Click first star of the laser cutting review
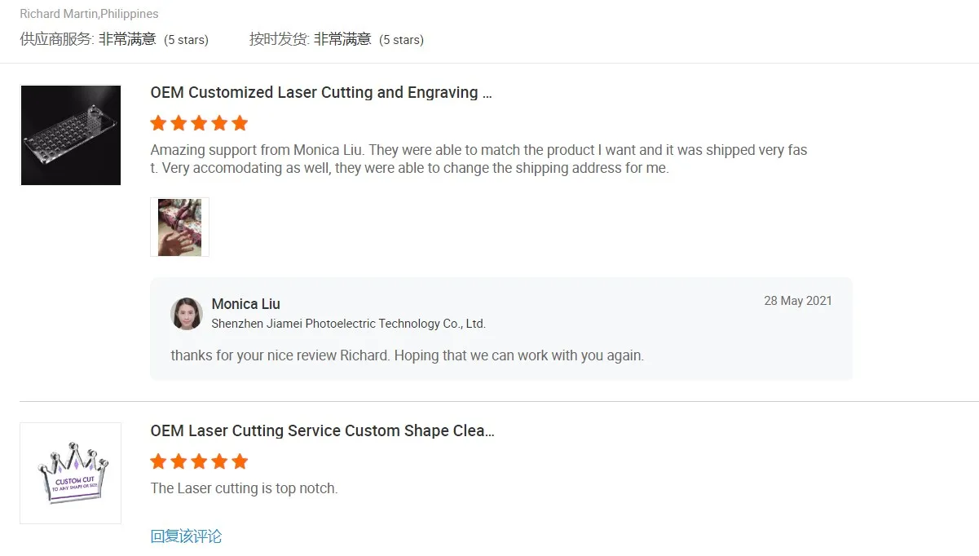This screenshot has height=556, width=979. pyautogui.click(x=158, y=462)
